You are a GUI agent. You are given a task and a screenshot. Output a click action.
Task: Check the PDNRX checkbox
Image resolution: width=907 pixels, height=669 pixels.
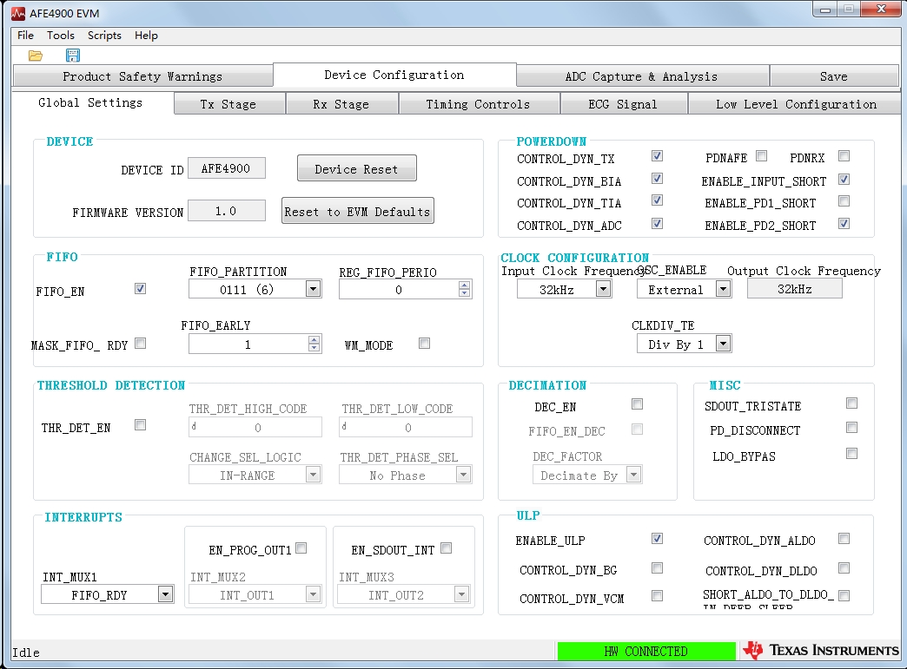click(x=844, y=156)
